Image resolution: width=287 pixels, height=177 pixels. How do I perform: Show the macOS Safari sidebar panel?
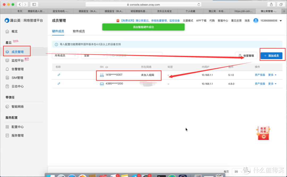[34, 4]
